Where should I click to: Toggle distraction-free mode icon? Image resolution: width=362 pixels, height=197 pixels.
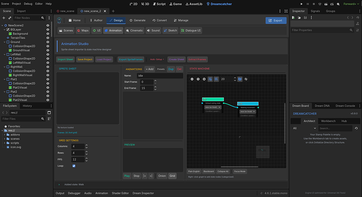tap(286, 11)
